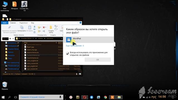Open the Windows Start menu
178x100 pixels.
[3, 97]
